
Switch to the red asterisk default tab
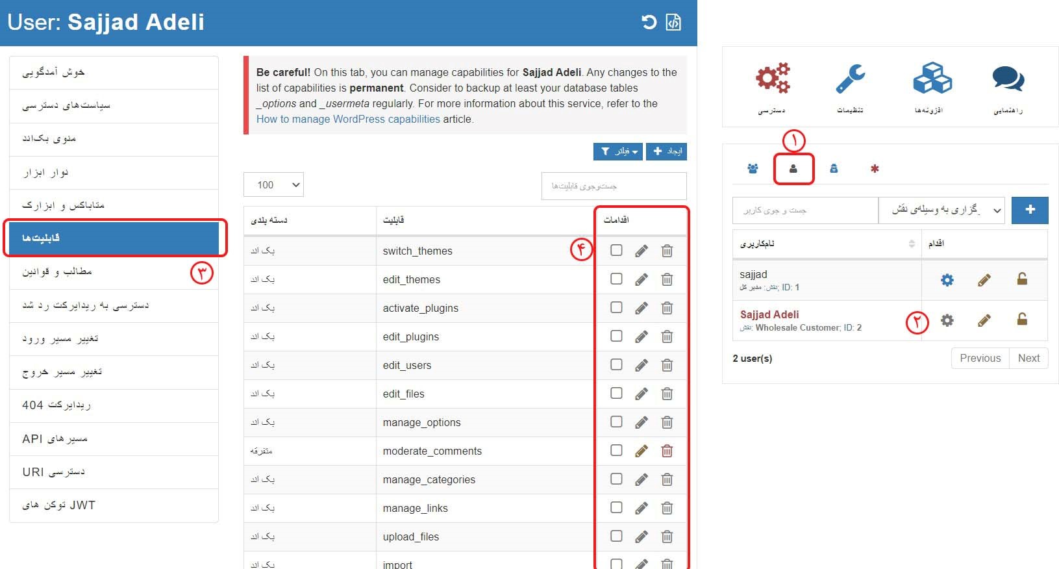875,169
